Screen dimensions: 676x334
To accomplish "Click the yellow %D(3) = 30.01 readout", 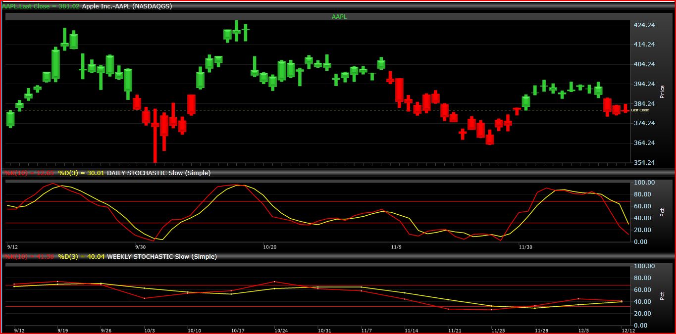I will point(82,173).
